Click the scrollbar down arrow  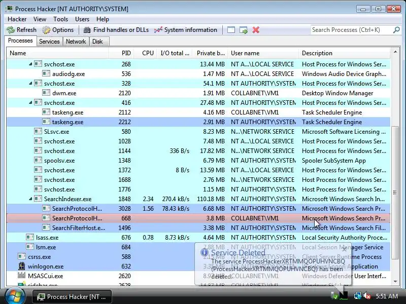click(x=395, y=282)
